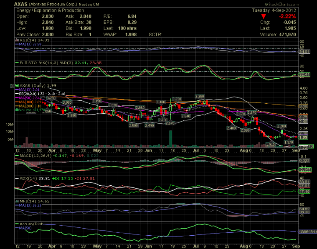The height and width of the screenshot is (249, 317).
Task: Click the white line swatch beside ADX(14)
Action: 17,179
